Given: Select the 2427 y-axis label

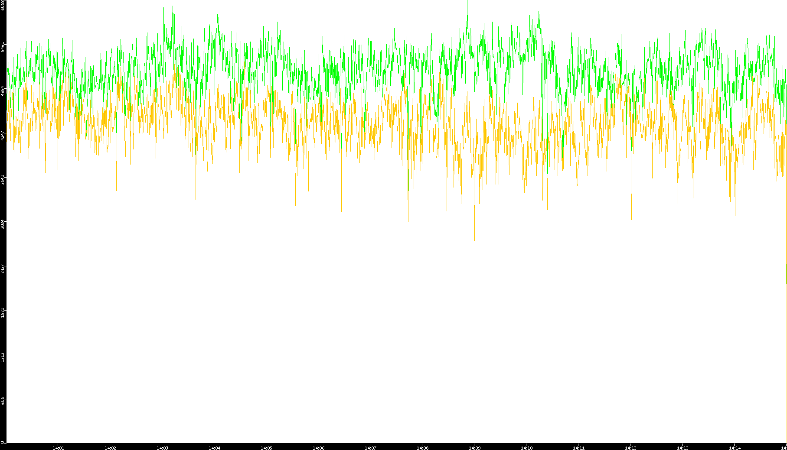Looking at the screenshot, I should point(3,268).
